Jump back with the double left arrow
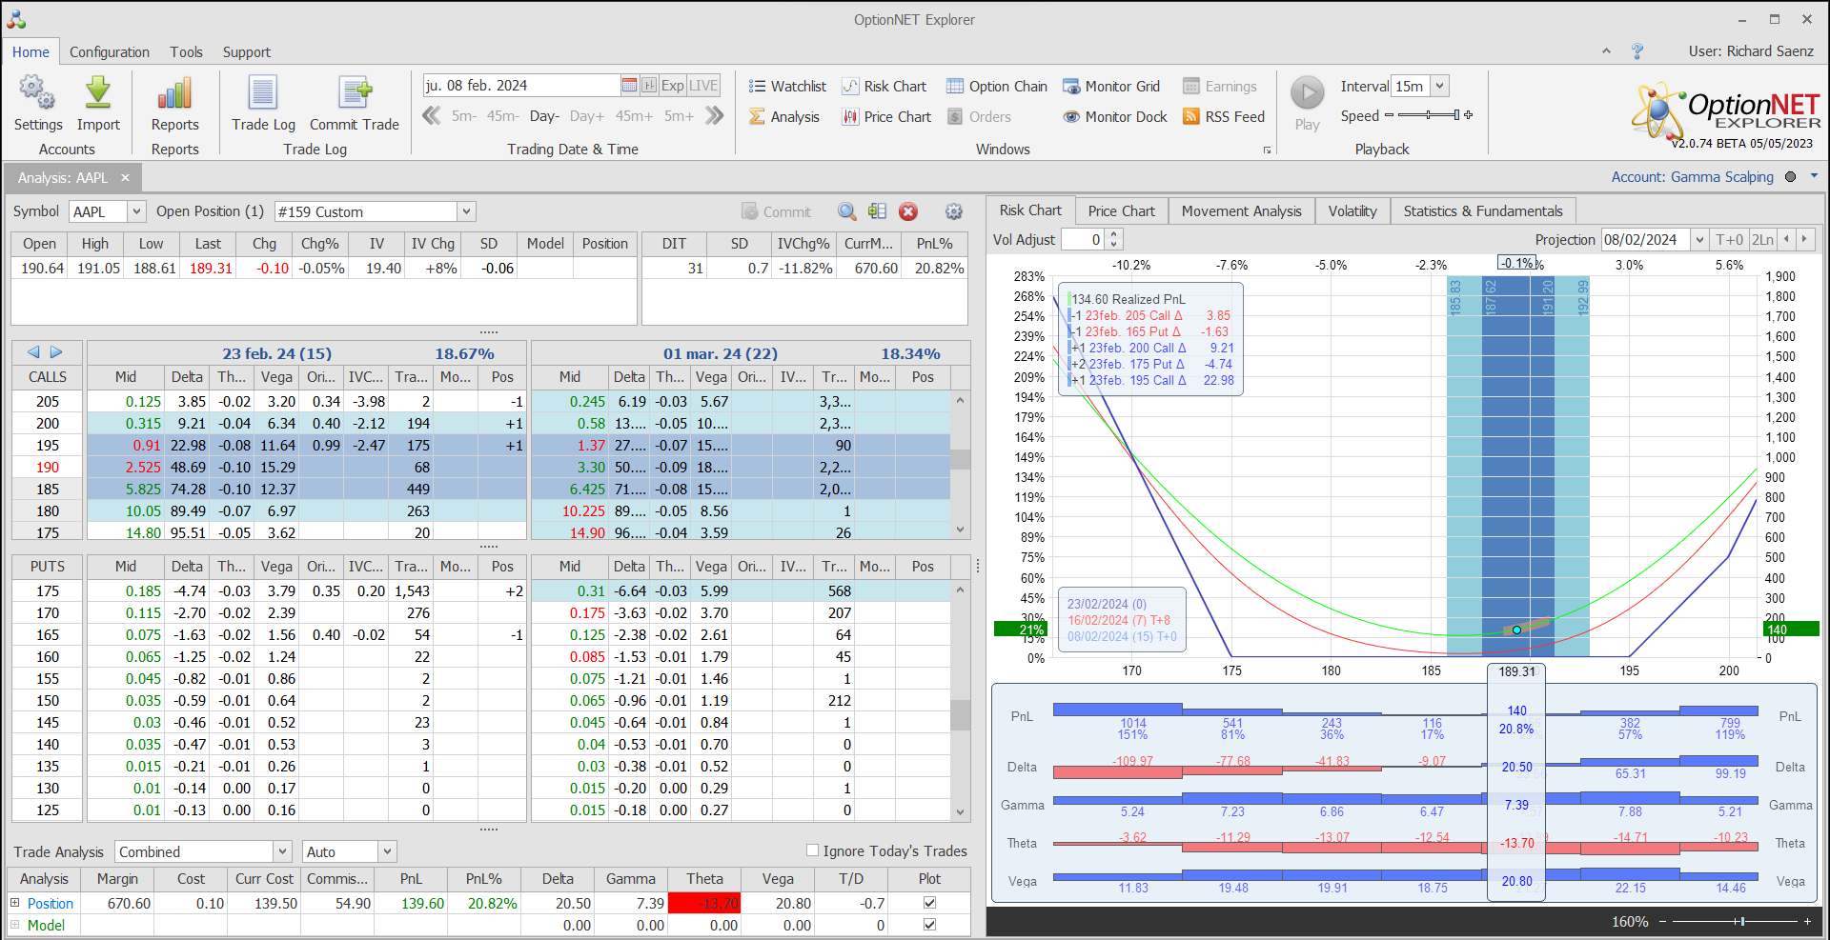Screen dimensions: 1830x940 pyautogui.click(x=432, y=116)
